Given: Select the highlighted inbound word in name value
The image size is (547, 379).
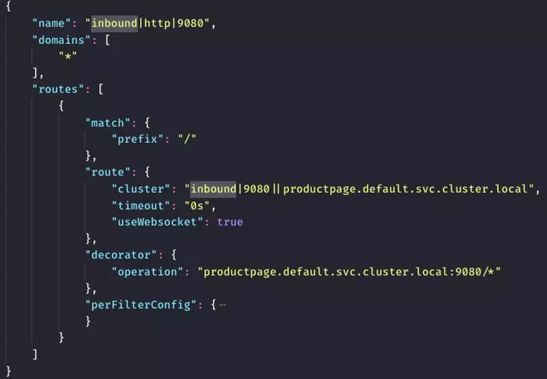Looking at the screenshot, I should (x=114, y=24).
